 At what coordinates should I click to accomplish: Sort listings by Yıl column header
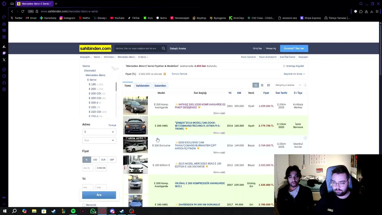[x=230, y=93]
